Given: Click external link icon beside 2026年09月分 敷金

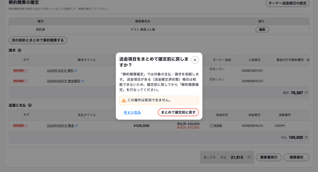Looking at the screenshot, I should (x=76, y=126).
